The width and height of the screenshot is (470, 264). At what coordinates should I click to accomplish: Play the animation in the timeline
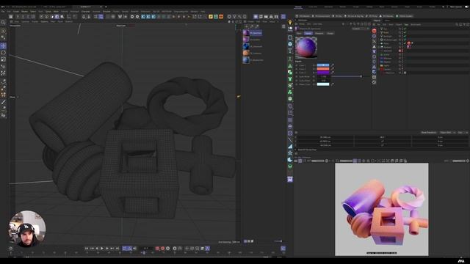[x=102, y=249]
